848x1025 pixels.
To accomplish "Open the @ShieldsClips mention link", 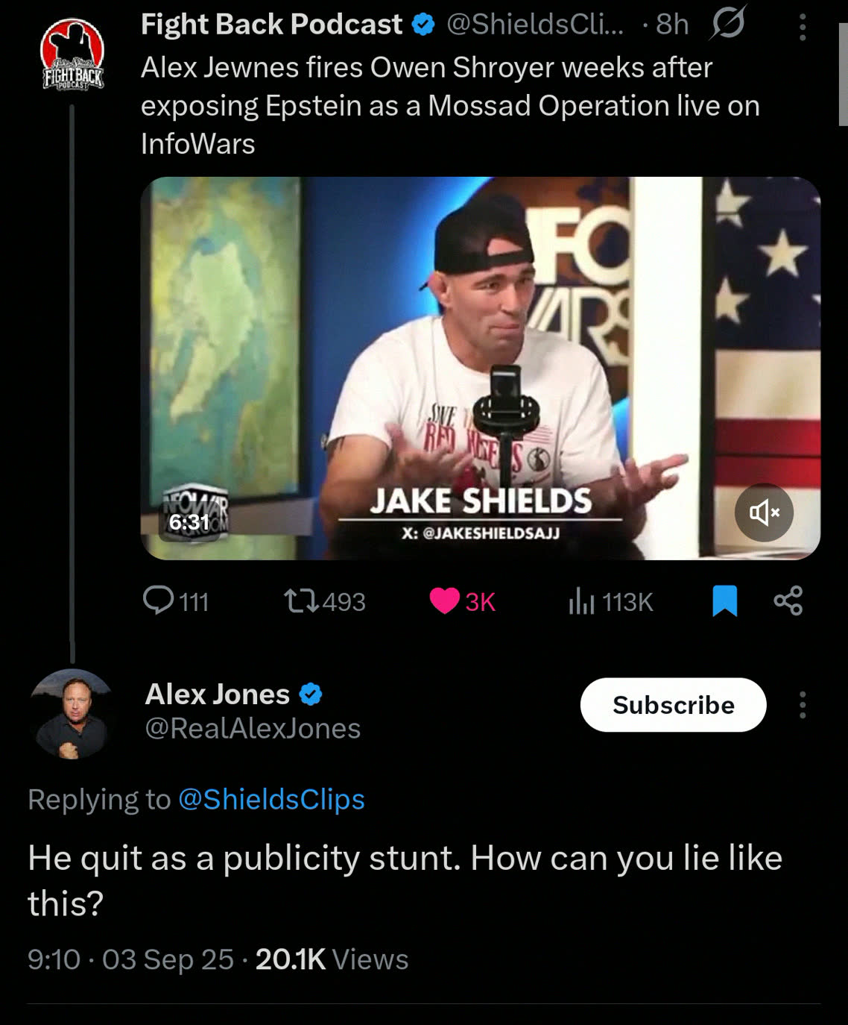I will tap(272, 799).
